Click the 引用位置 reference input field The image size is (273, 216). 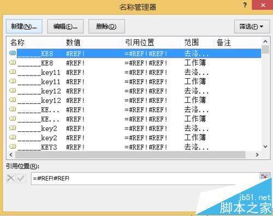[145, 178]
